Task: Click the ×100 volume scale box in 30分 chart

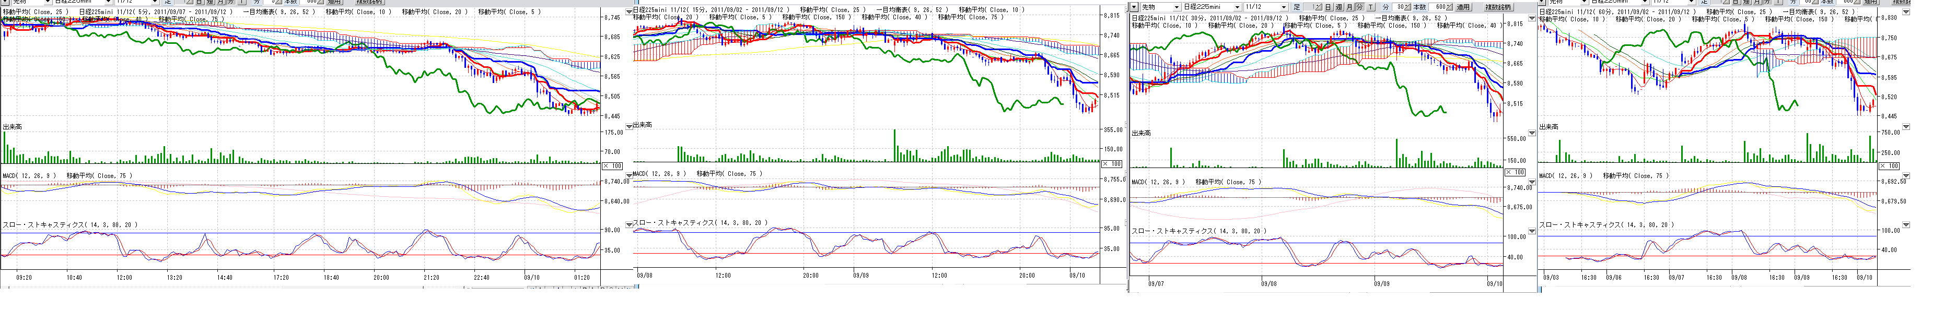Action: click(1515, 172)
